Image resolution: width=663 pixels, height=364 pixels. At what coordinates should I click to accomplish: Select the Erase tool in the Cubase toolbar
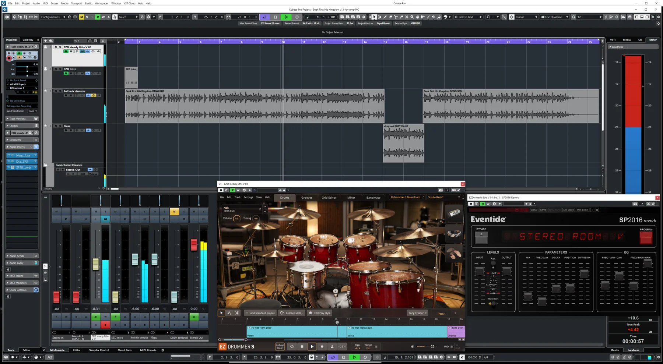[390, 17]
